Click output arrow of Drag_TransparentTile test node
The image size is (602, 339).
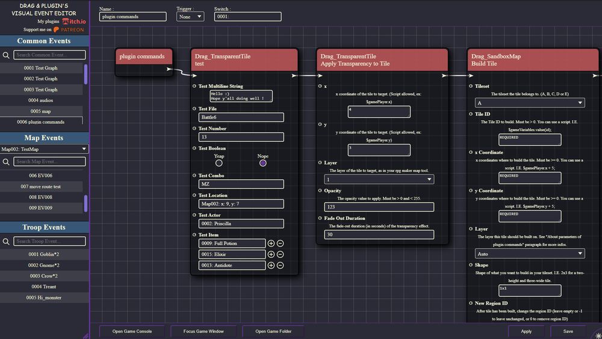click(294, 76)
